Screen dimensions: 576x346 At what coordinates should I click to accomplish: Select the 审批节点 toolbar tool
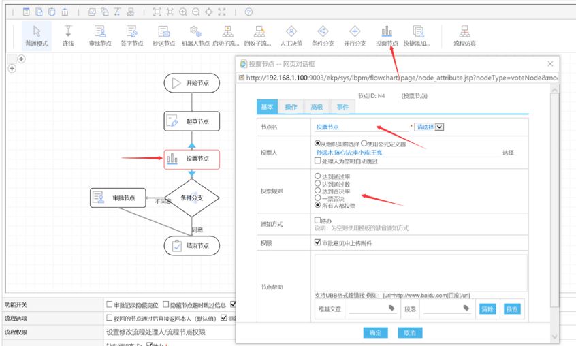pyautogui.click(x=100, y=35)
